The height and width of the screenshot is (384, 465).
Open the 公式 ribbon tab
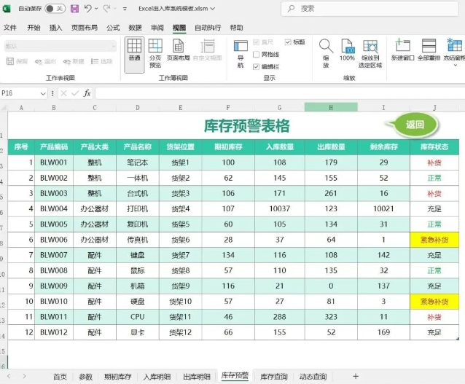point(113,28)
